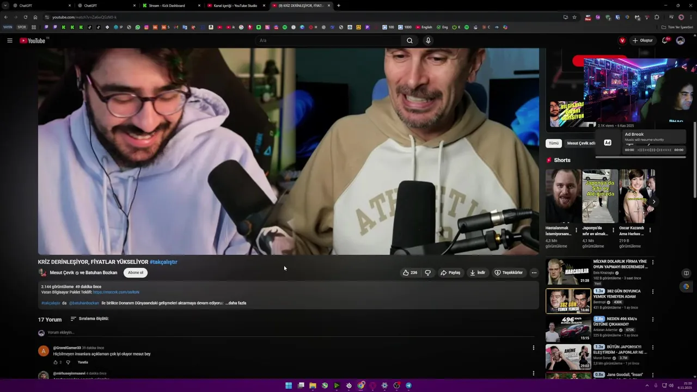Expand description with ...daha fazla

[x=236, y=303]
